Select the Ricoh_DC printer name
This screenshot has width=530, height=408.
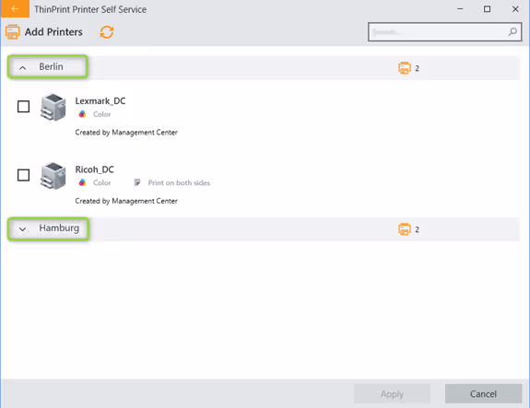(x=95, y=169)
